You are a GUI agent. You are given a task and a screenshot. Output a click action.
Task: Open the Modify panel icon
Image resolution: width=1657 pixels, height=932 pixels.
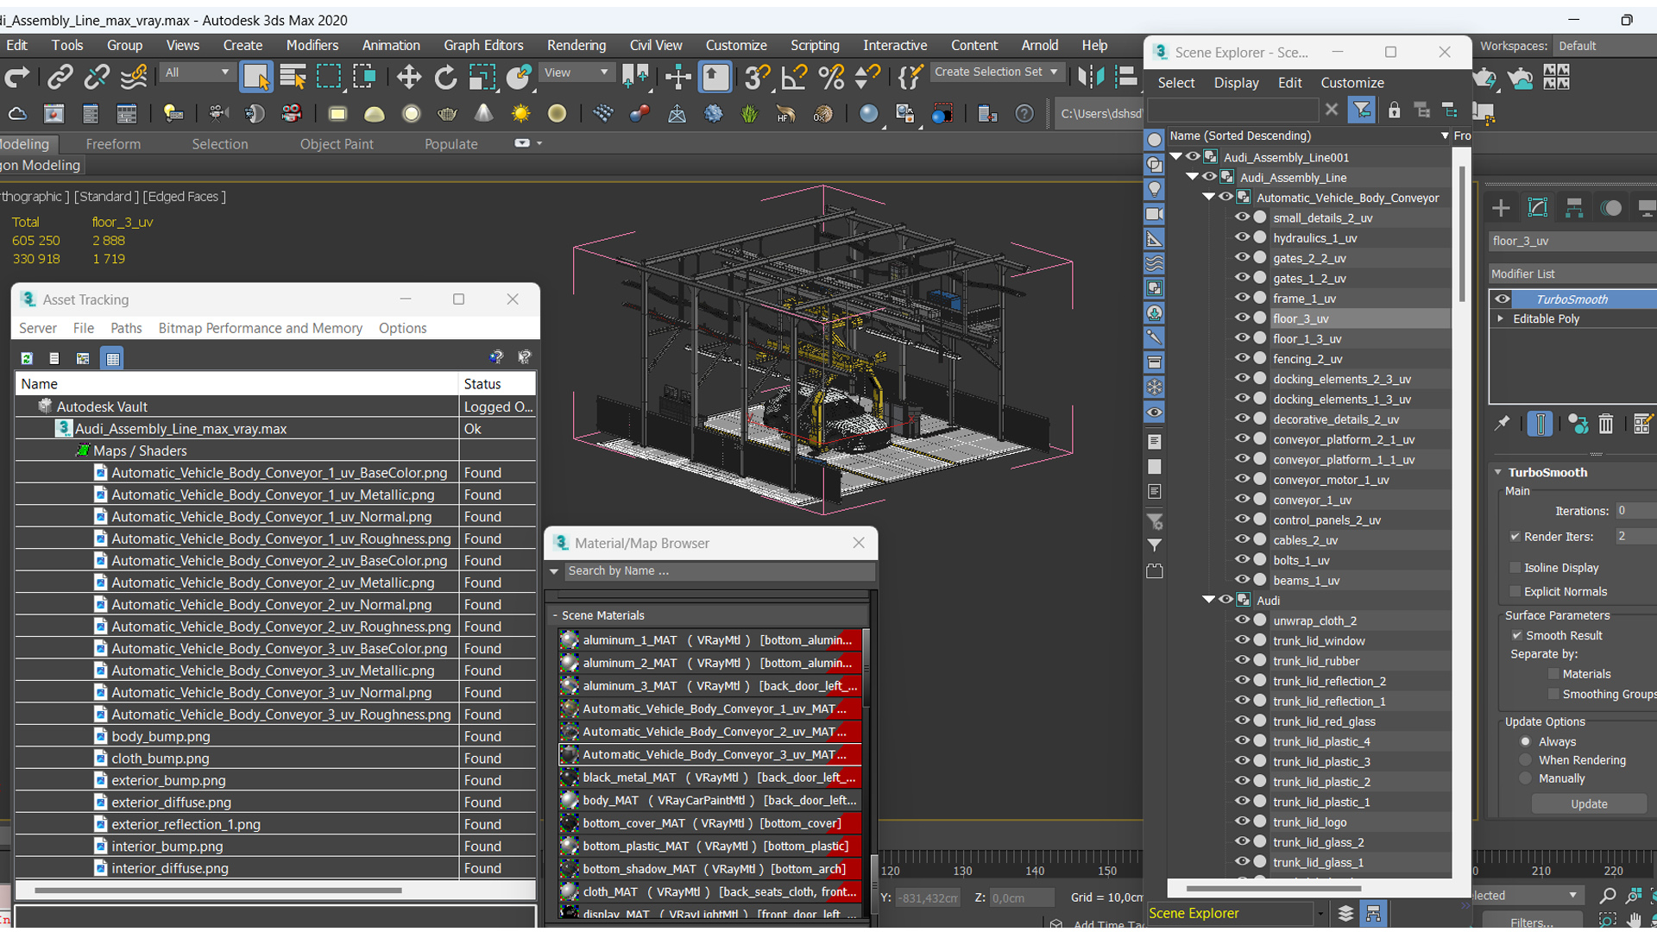(x=1538, y=208)
